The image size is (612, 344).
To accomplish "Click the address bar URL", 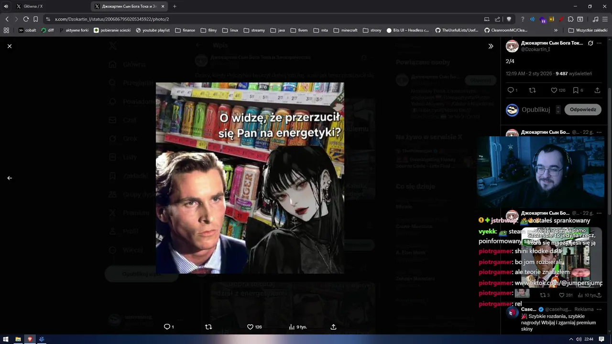I will (112, 19).
